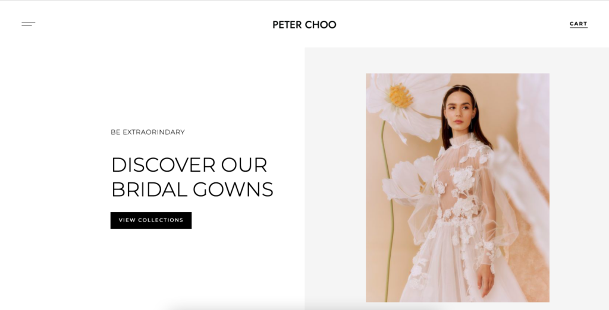Open the hamburger navigation menu
The width and height of the screenshot is (609, 310).
[x=29, y=24]
